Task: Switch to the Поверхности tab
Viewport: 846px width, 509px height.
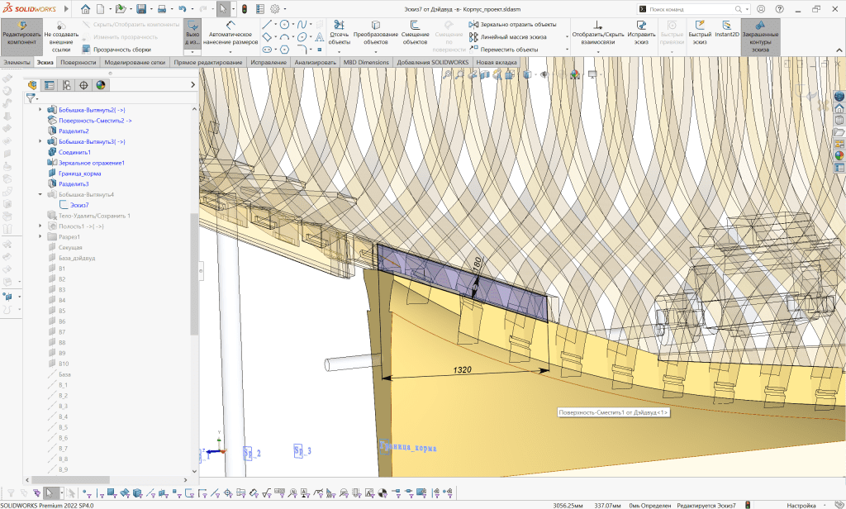Action: coord(78,63)
